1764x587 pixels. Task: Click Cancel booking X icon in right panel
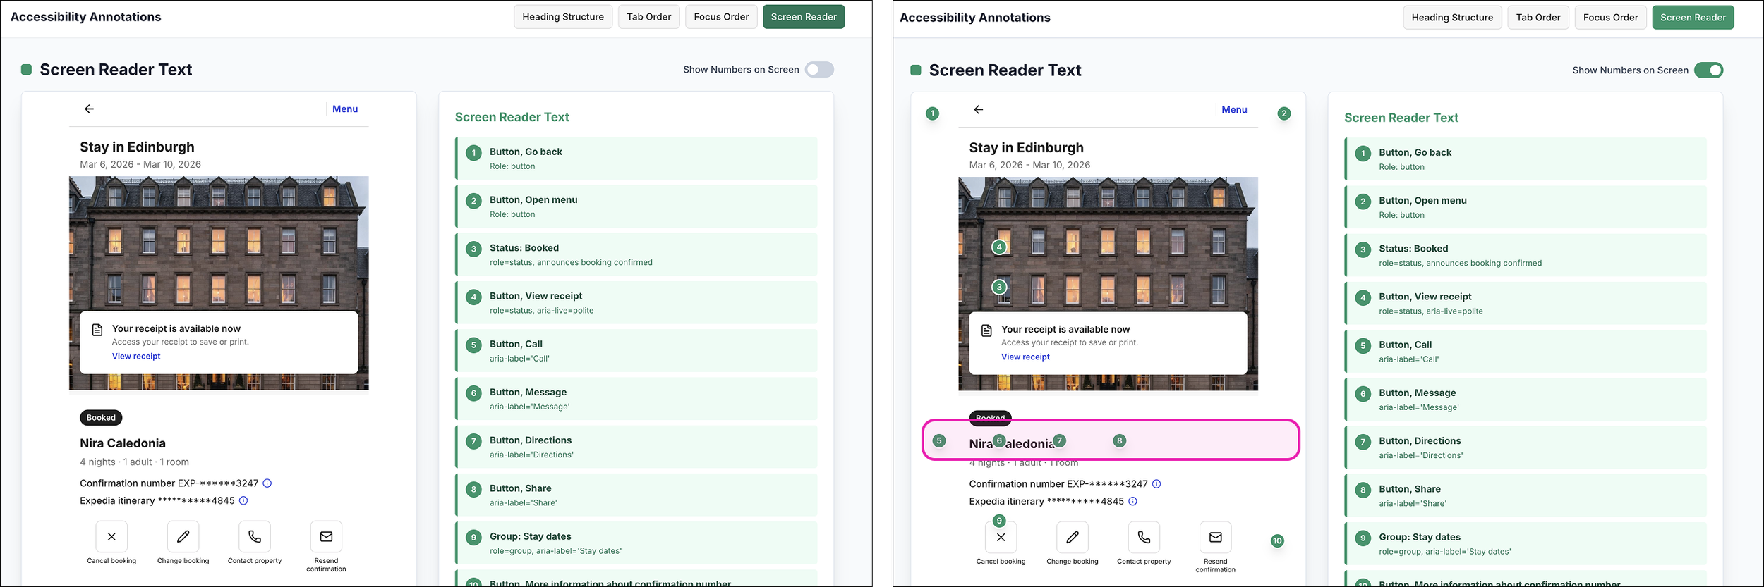(1001, 537)
